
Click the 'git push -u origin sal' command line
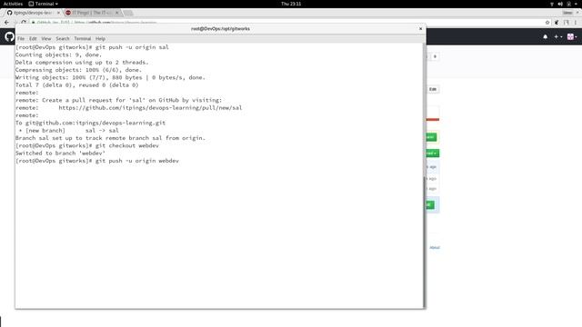pos(92,47)
